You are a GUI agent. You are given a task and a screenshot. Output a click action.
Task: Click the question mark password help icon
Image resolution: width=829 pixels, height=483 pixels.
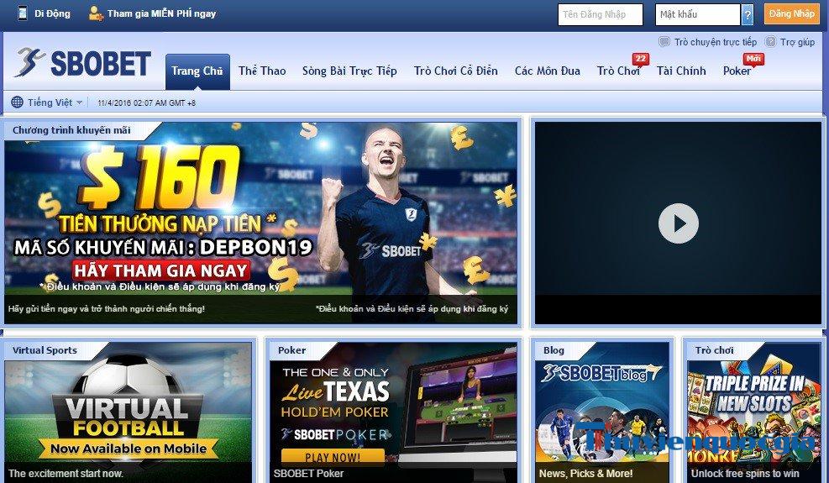[x=747, y=15]
